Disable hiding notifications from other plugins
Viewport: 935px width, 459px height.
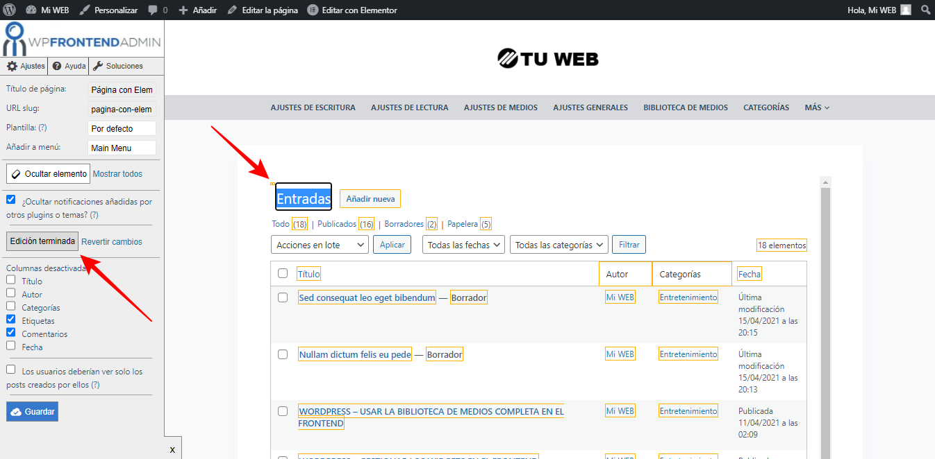(x=10, y=199)
